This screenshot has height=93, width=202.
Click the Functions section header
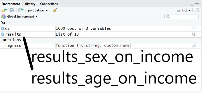pyautogui.click(x=11, y=40)
